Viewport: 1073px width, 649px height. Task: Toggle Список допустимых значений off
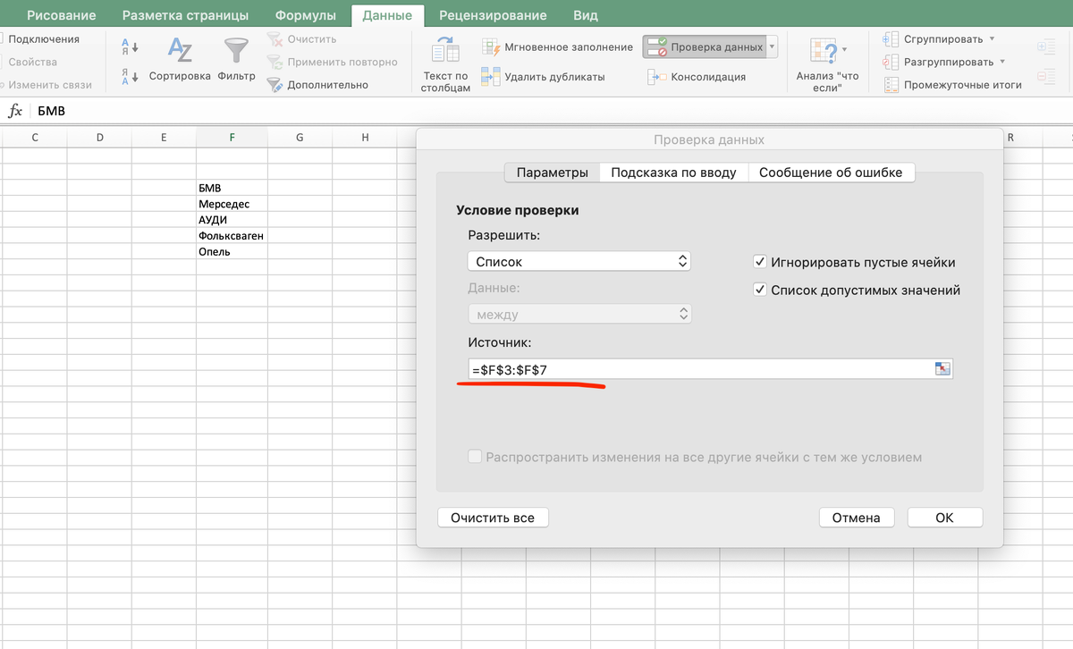point(760,290)
